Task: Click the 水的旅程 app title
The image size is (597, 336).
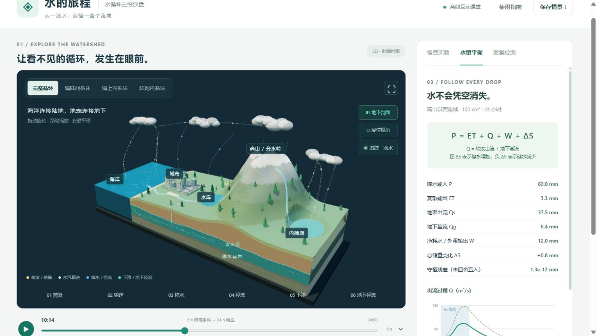Action: coord(68,4)
